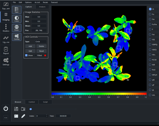Toggle the Show AOI checkbox

[x=26, y=55]
